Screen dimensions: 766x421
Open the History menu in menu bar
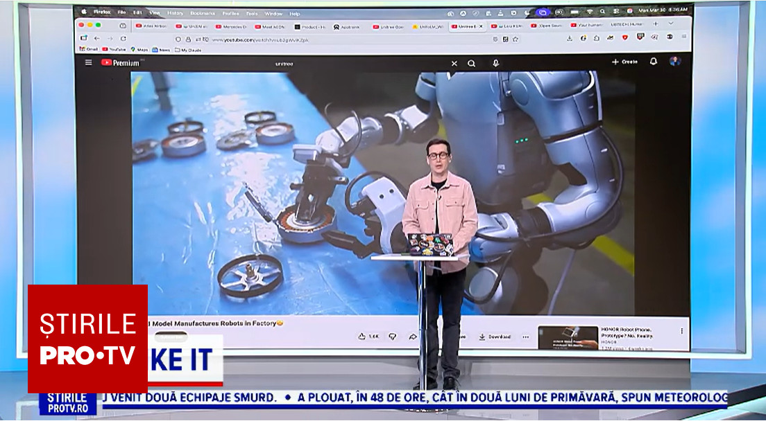[x=176, y=13]
